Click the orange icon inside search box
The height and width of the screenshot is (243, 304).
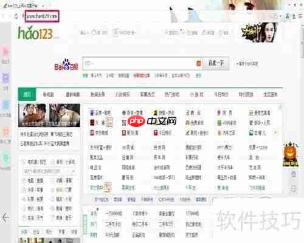click(198, 63)
